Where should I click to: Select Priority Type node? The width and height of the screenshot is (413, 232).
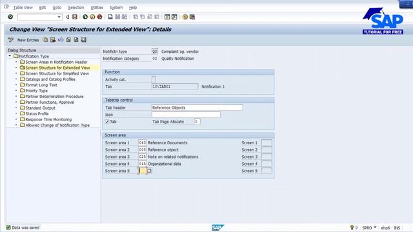point(37,91)
